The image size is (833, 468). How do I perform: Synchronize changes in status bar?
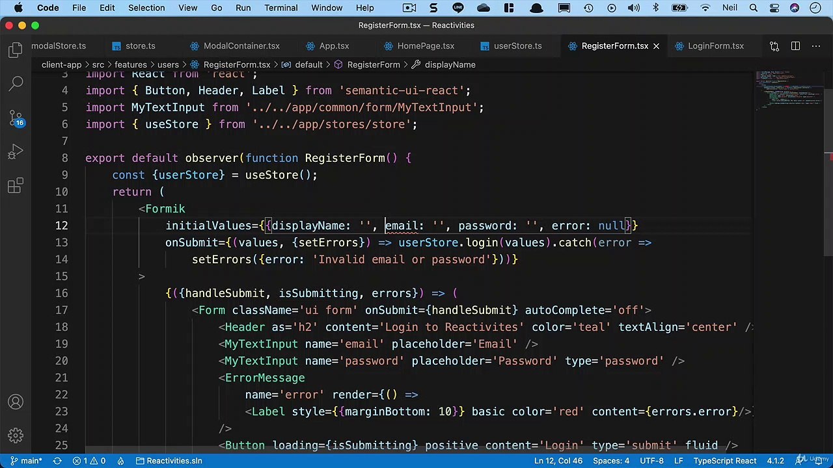tap(57, 461)
